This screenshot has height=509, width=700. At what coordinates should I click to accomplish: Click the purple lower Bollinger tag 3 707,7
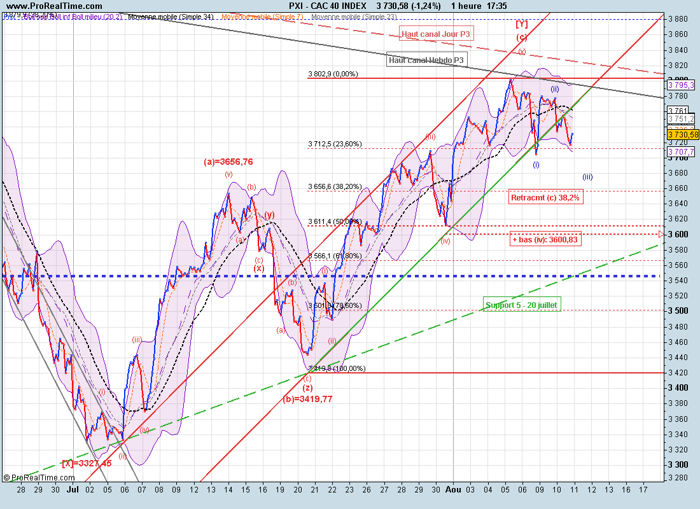[x=680, y=152]
